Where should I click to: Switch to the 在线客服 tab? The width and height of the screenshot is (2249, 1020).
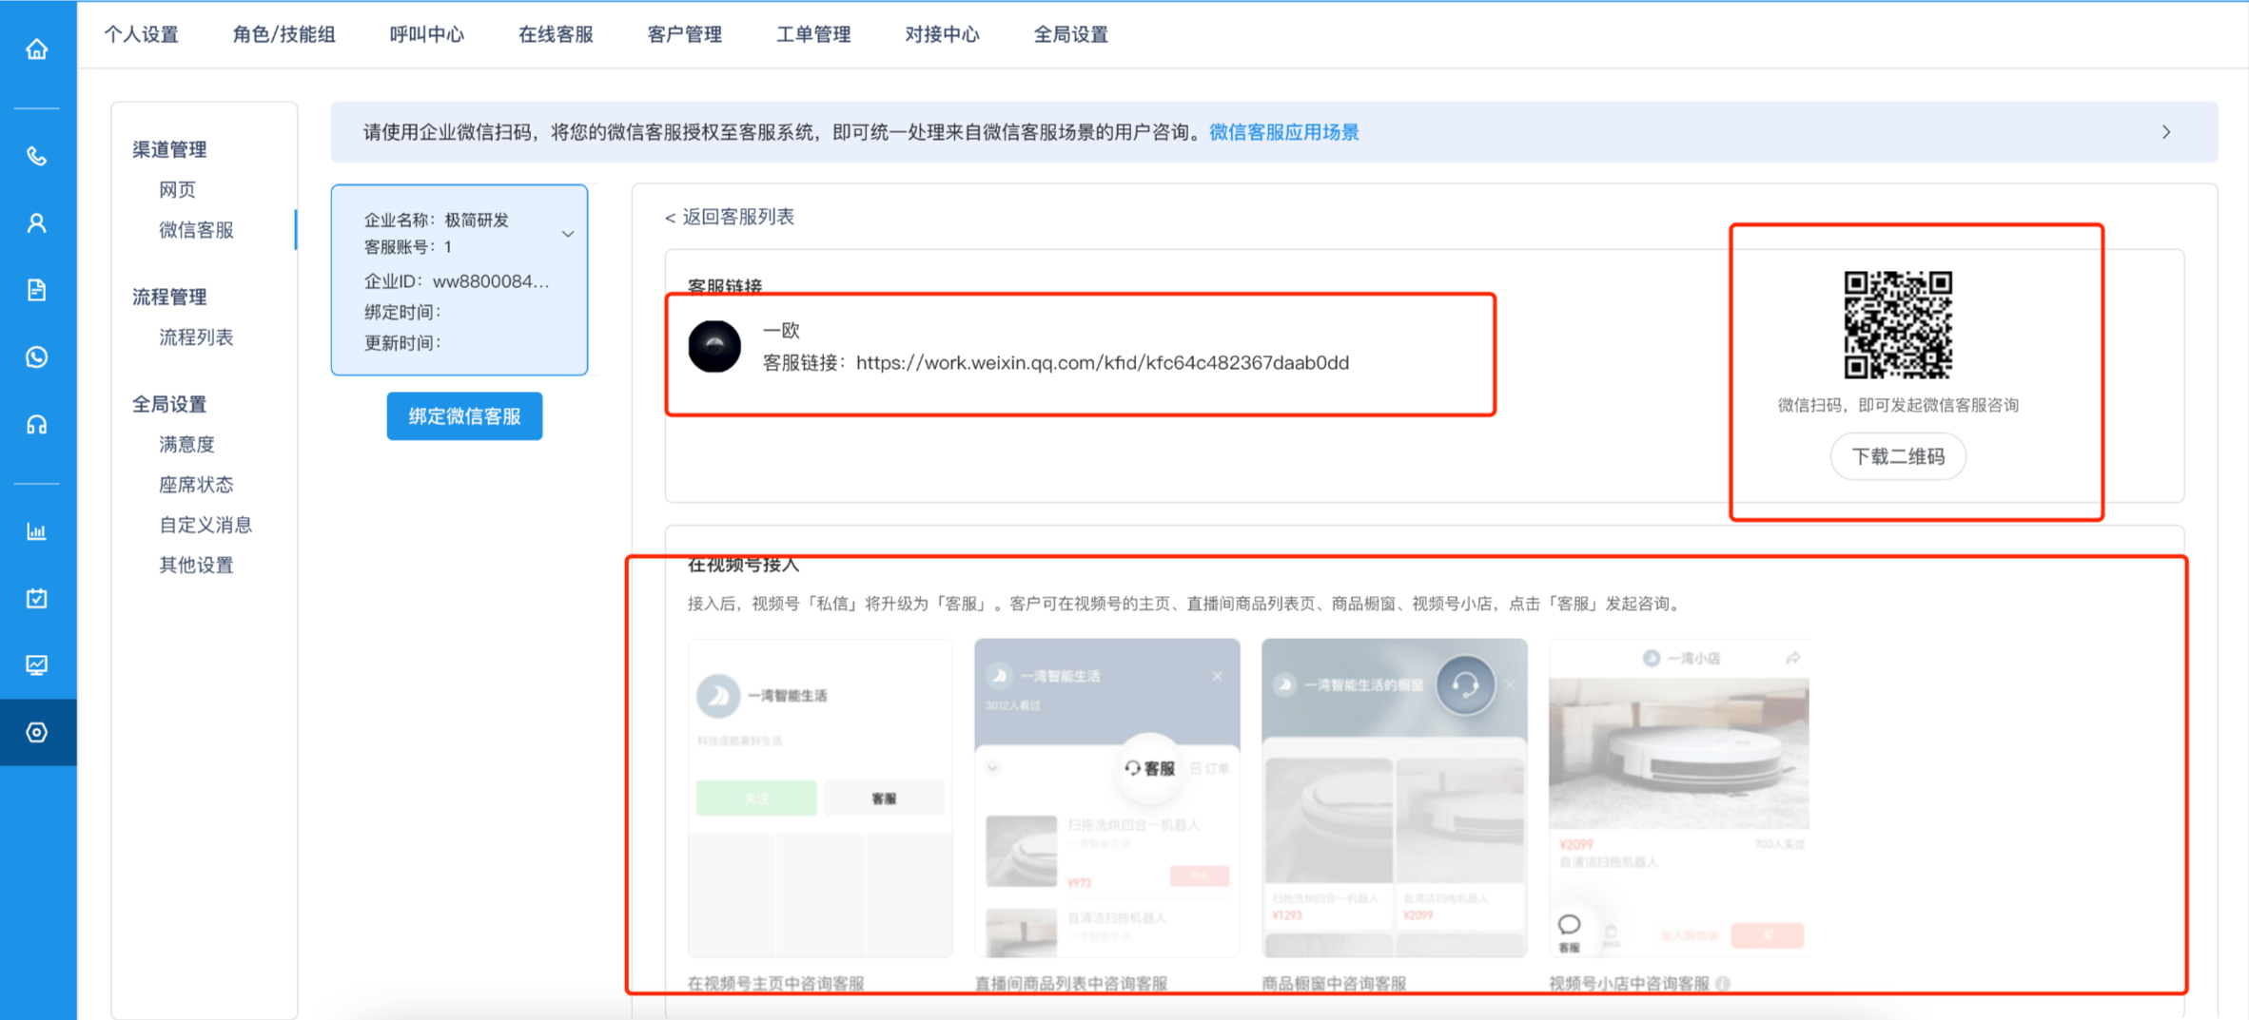(556, 34)
